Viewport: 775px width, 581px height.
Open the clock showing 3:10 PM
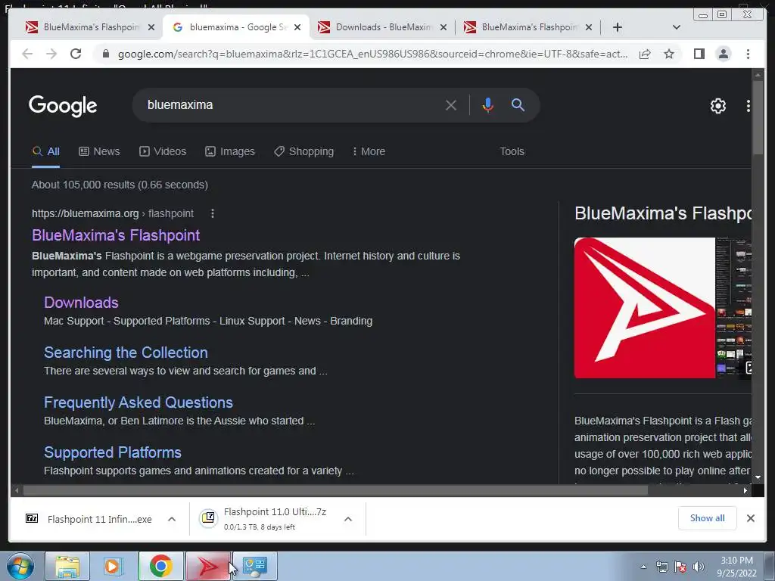[736, 567]
